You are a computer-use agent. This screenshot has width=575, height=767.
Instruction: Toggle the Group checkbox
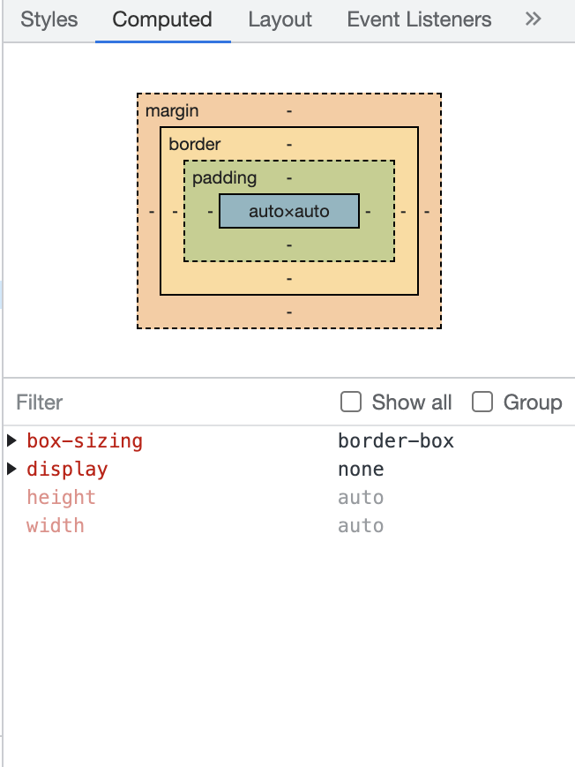[482, 402]
